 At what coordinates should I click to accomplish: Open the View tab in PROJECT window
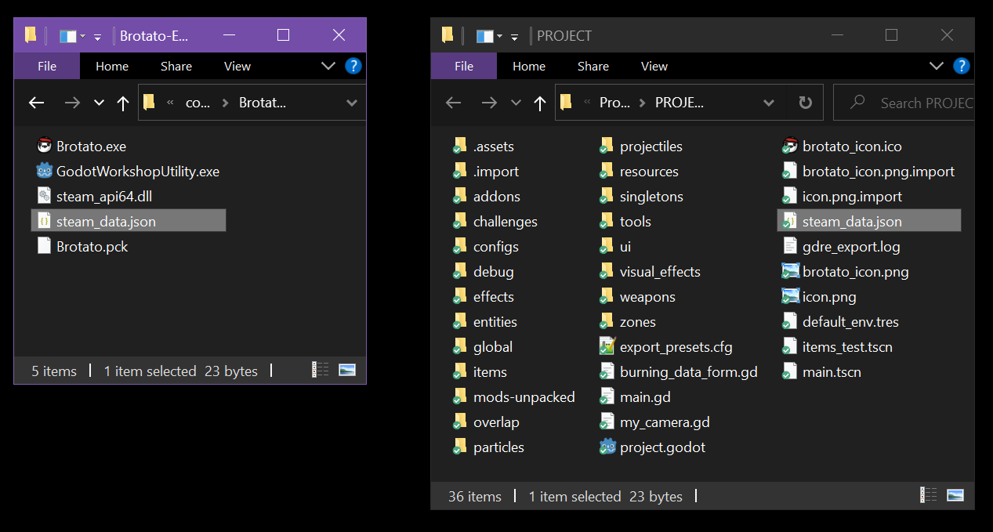654,67
